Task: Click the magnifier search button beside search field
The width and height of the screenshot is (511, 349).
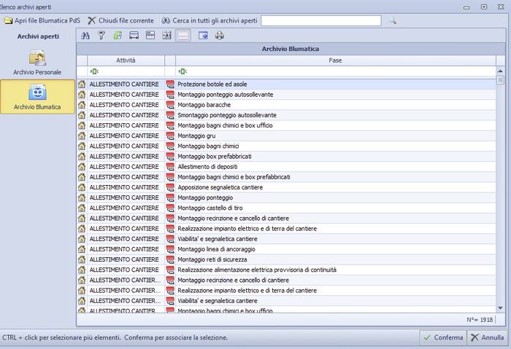Action: pyautogui.click(x=392, y=20)
